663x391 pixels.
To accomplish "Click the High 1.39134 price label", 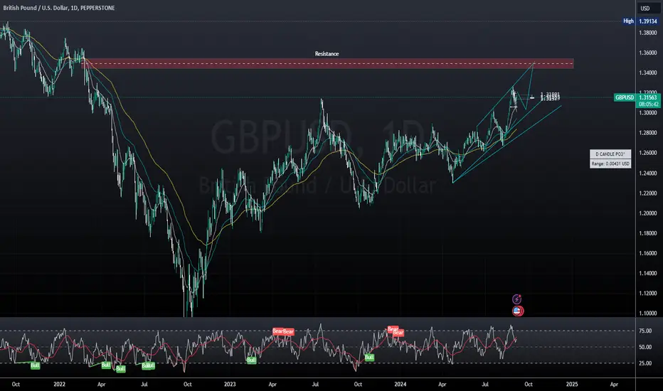I will pyautogui.click(x=640, y=21).
